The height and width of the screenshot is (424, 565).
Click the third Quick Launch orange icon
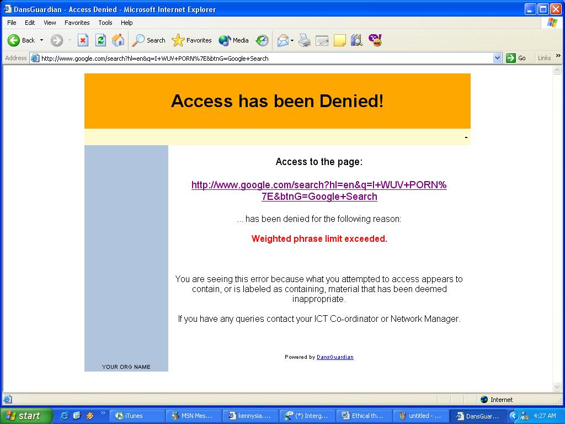click(89, 416)
